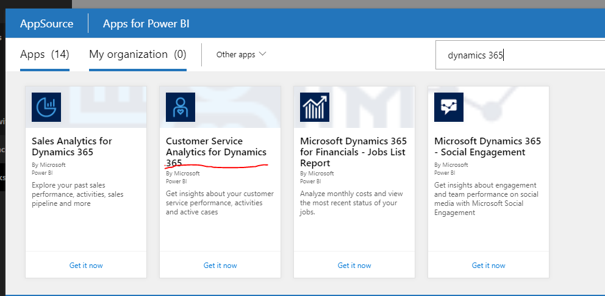Click the Customer Service Analytics app icon
Image resolution: width=605 pixels, height=296 pixels.
[181, 107]
